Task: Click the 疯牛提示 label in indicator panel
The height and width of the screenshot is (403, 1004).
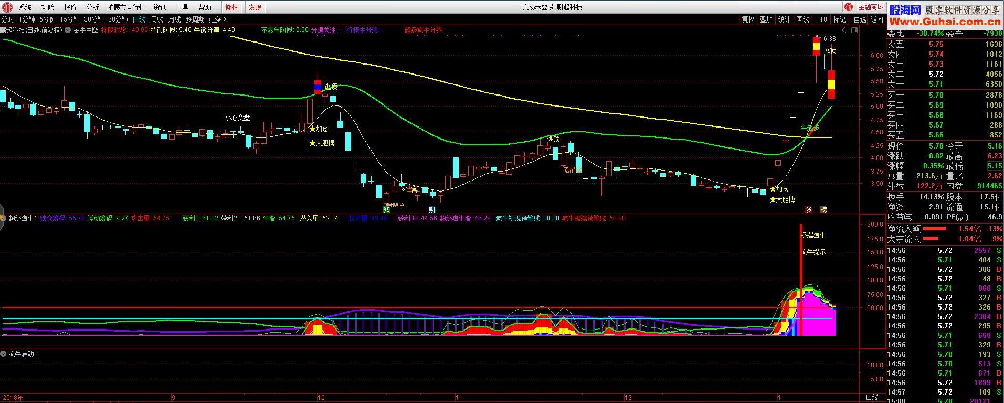Action: point(813,252)
